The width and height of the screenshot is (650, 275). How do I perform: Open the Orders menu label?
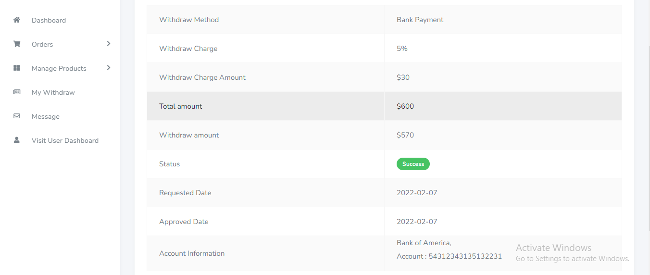pos(42,44)
